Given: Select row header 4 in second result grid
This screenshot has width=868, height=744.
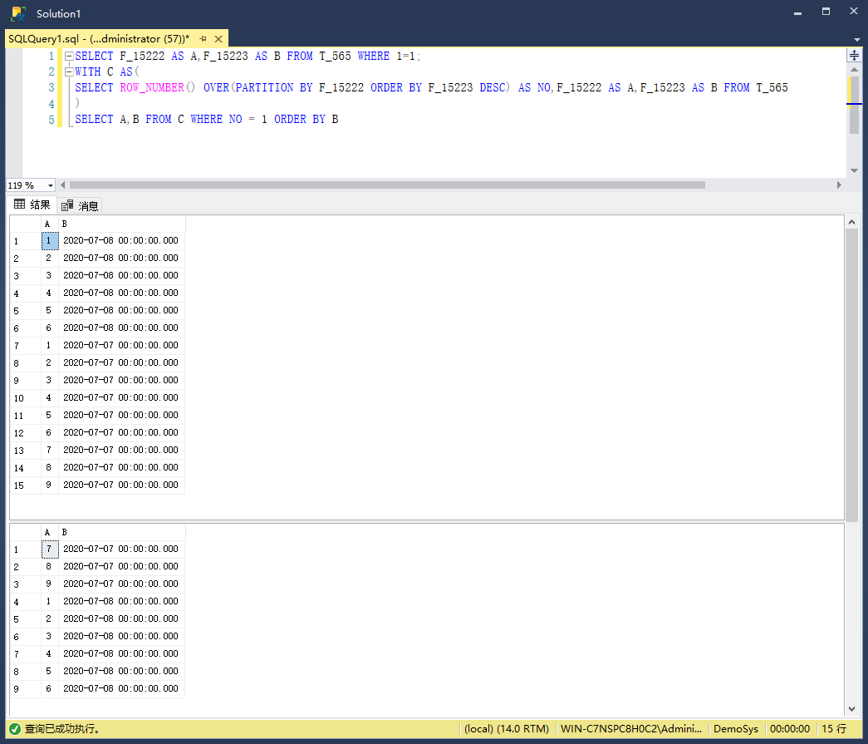Looking at the screenshot, I should click(26, 602).
